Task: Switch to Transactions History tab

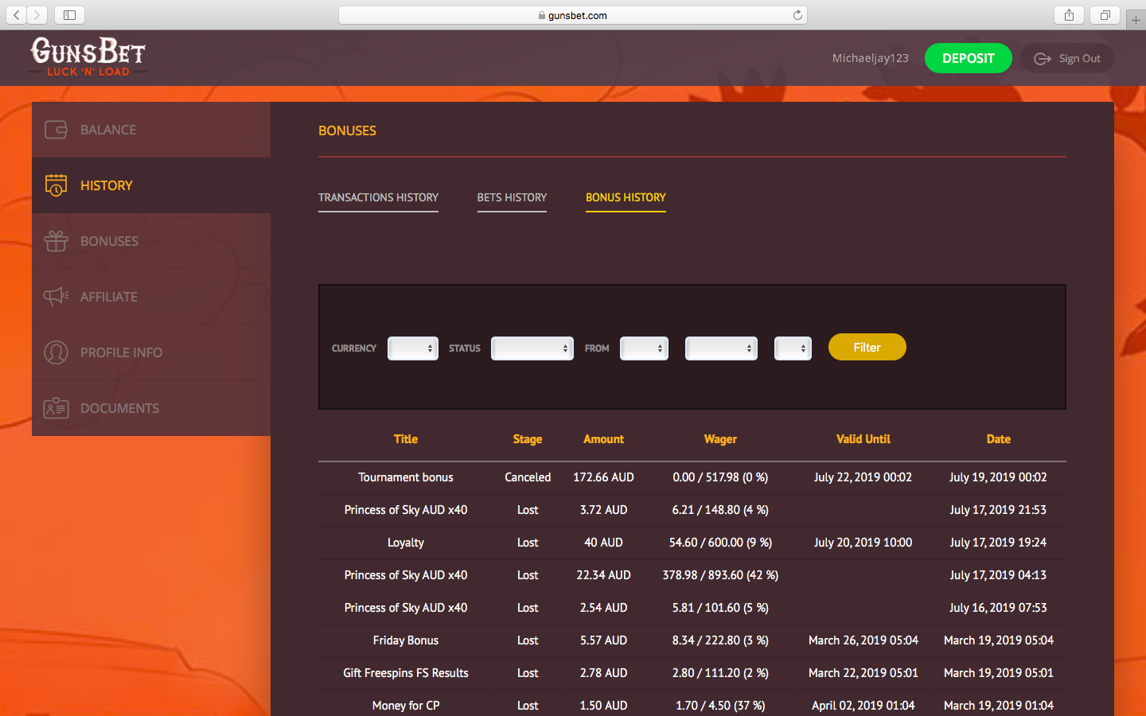Action: point(378,197)
